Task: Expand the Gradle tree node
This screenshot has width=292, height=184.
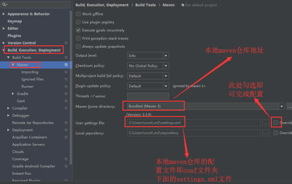Action: coord(13,94)
